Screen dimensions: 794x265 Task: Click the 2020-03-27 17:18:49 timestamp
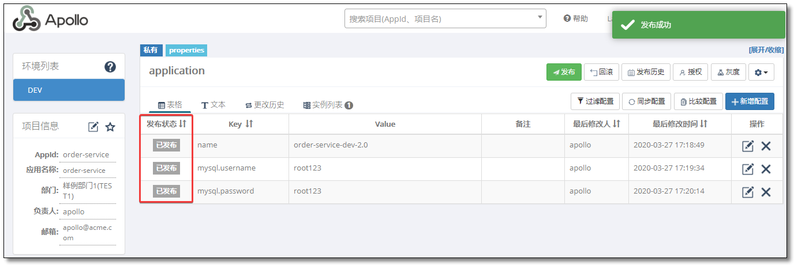(669, 145)
